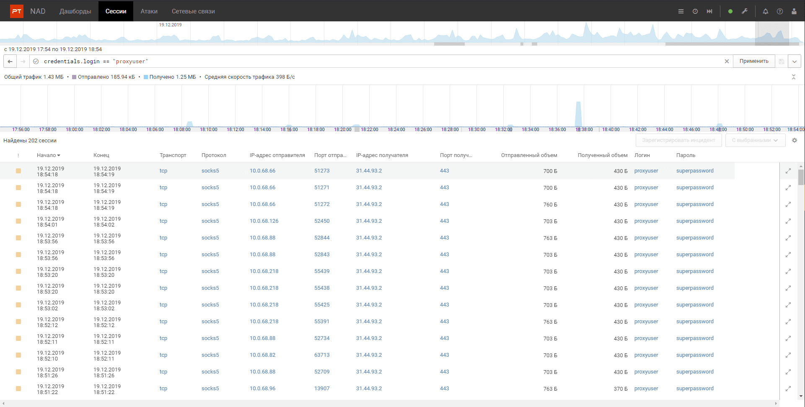
Task: Click the PT NAD logo
Action: [x=17, y=11]
